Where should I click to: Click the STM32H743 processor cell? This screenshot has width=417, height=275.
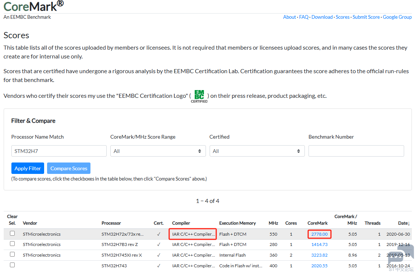tap(114, 266)
